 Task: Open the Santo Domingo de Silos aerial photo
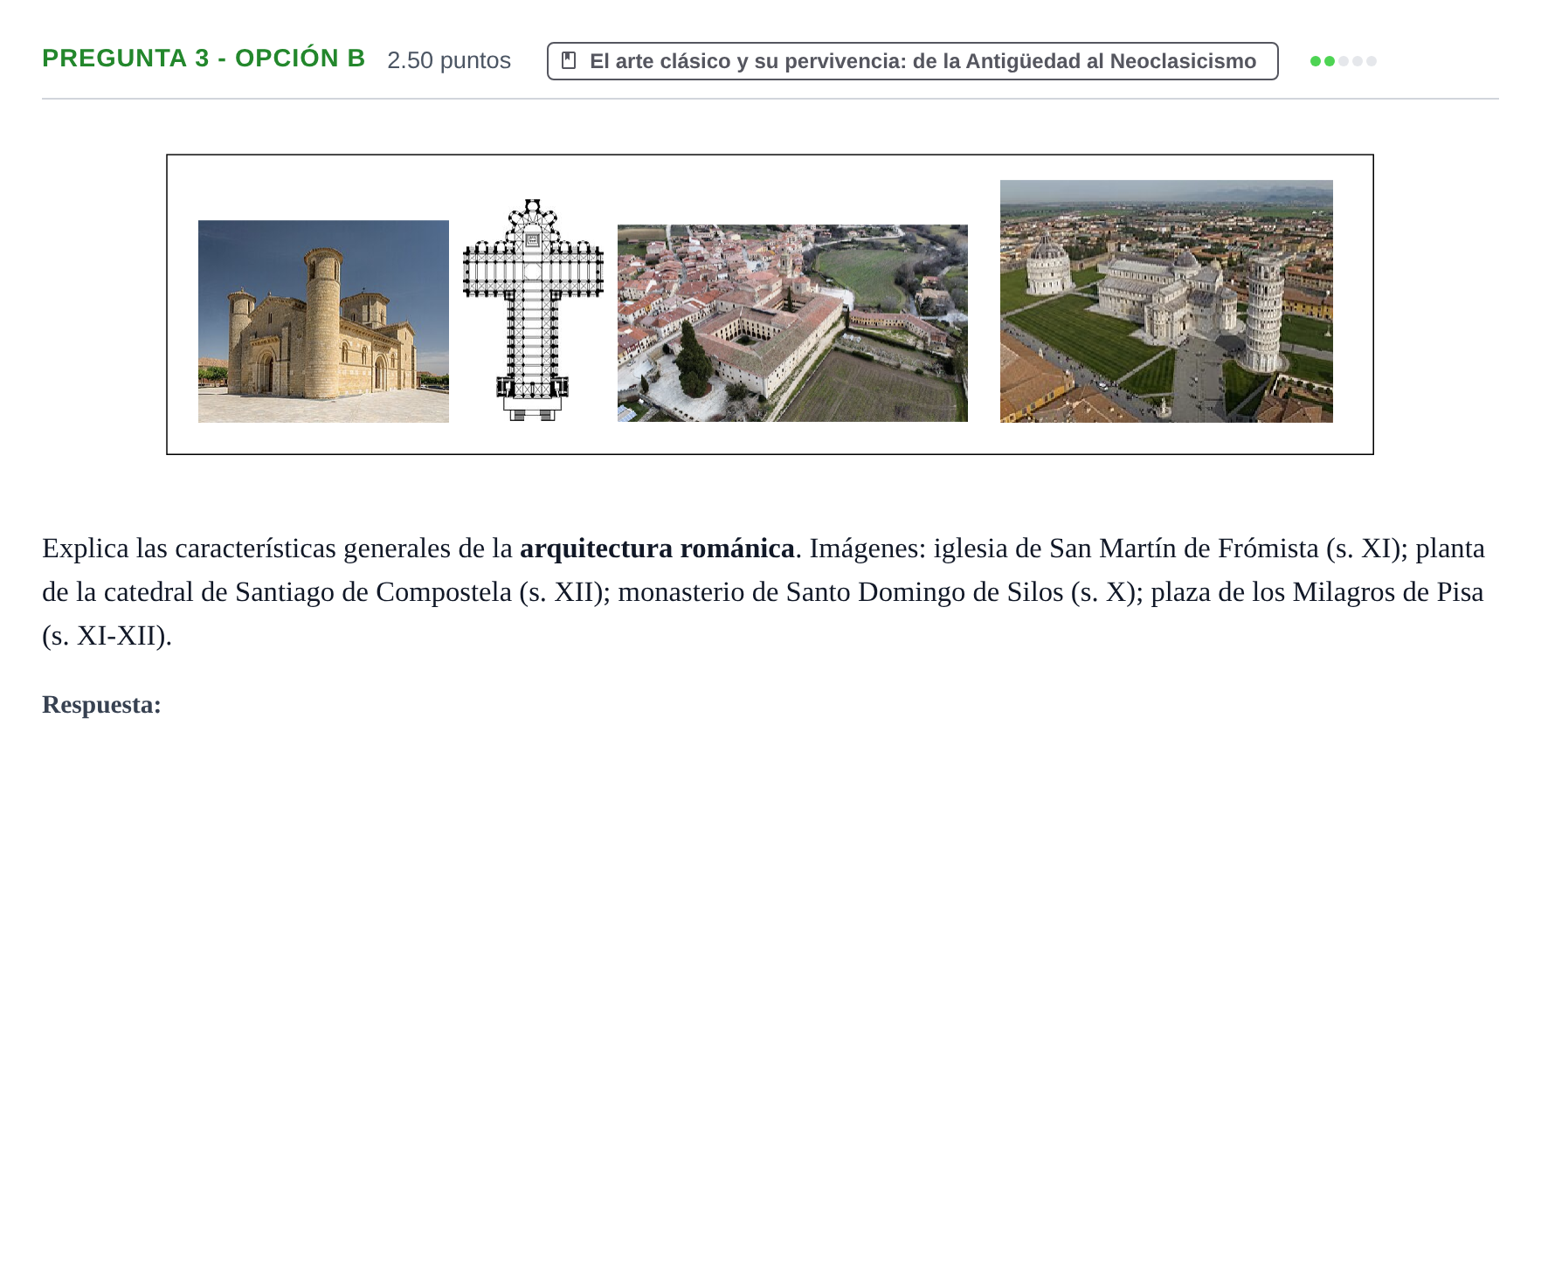[792, 323]
